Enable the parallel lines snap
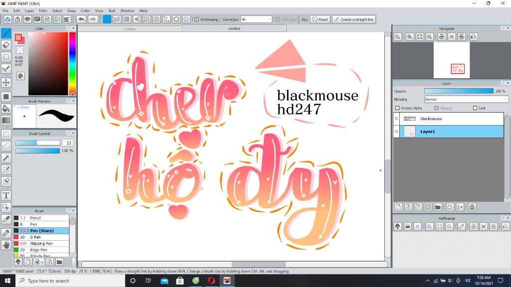This screenshot has height=287, width=511. 117,19
